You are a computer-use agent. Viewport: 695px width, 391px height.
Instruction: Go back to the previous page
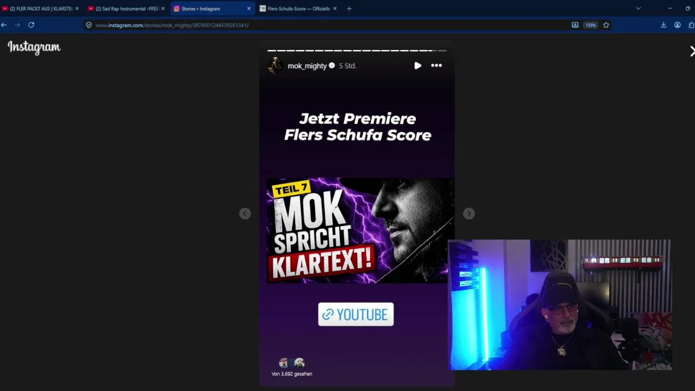4,25
